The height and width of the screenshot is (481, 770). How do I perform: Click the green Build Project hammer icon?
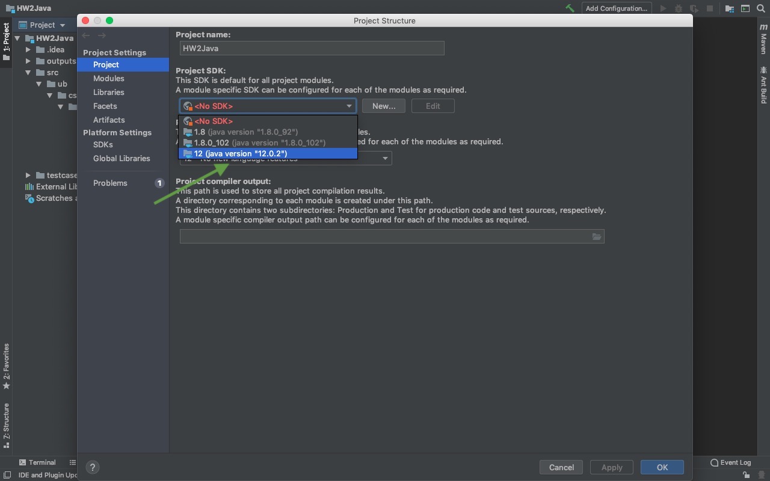click(570, 8)
